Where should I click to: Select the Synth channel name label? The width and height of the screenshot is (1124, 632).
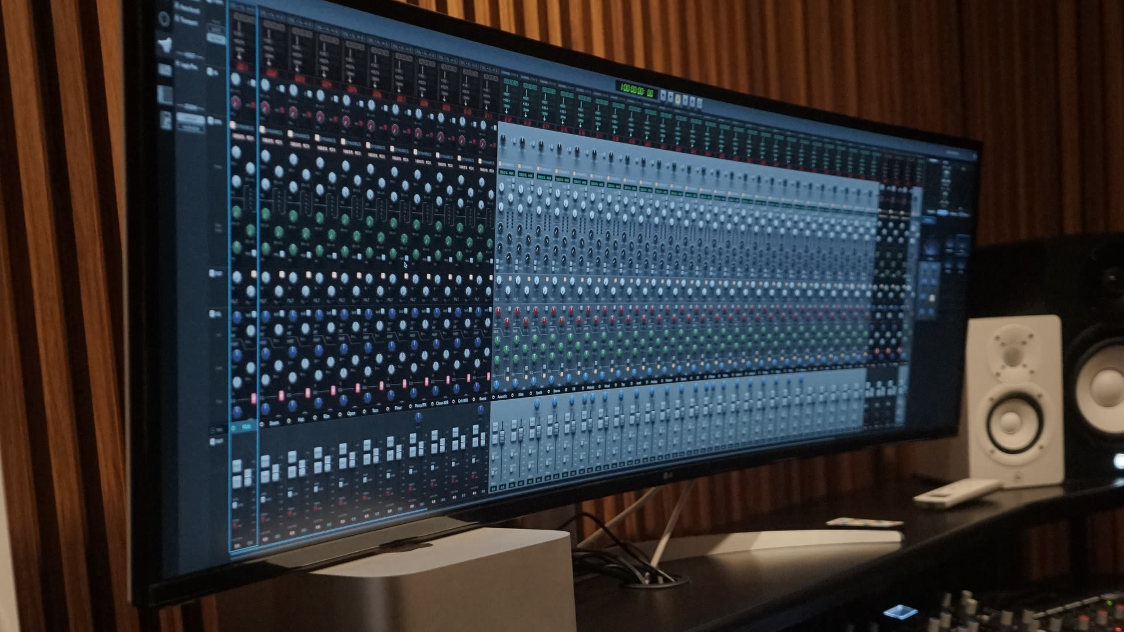point(539,393)
